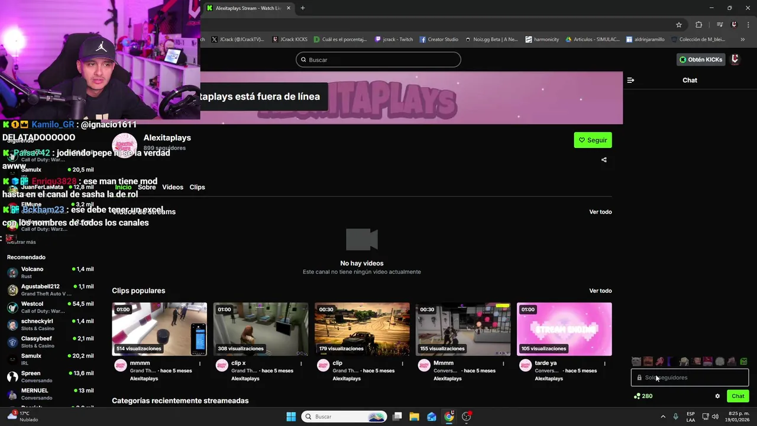Open the Windows Start menu
This screenshot has width=757, height=426.
[x=291, y=417]
